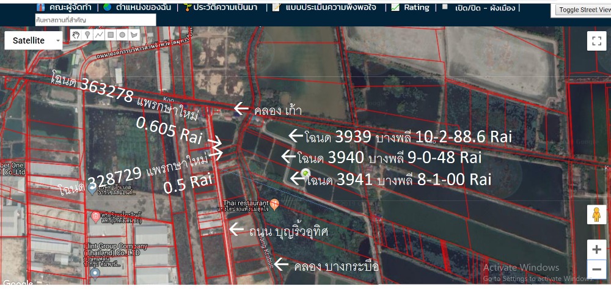Screen dimensions: 611x289
Task: Click the green marker on the map
Action: pos(306,173)
